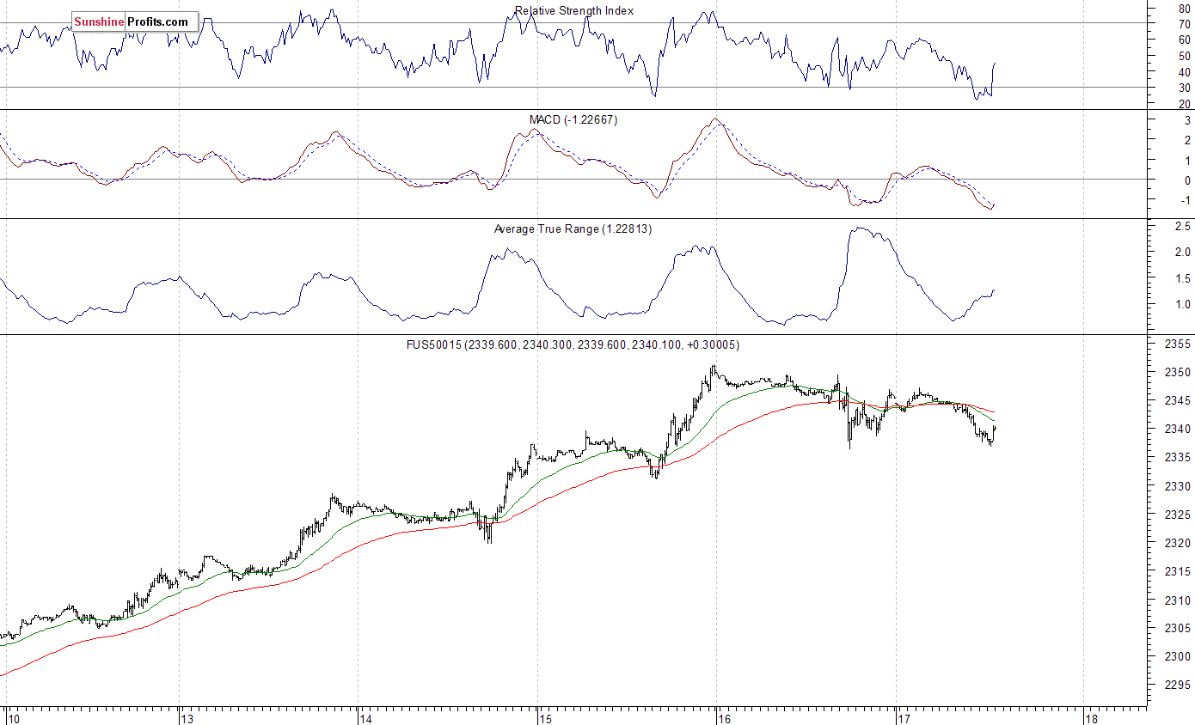Click the 20 label on RSI axis
The height and width of the screenshot is (725, 1195).
pos(1184,104)
